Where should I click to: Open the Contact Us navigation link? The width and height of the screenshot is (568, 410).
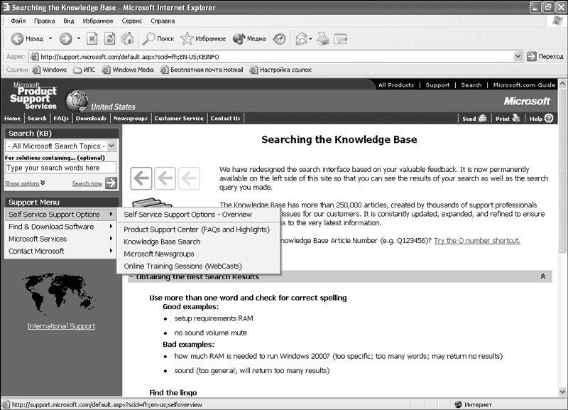pos(225,119)
